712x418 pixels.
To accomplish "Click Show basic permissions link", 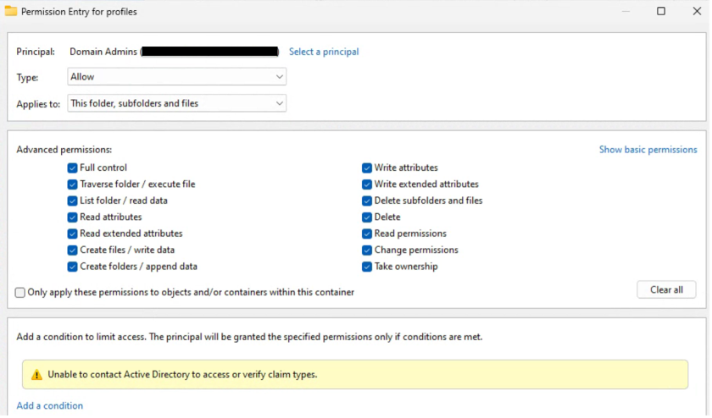I will coord(648,150).
